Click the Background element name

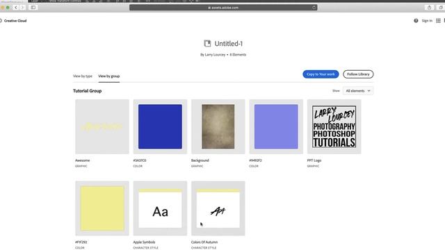click(x=200, y=160)
